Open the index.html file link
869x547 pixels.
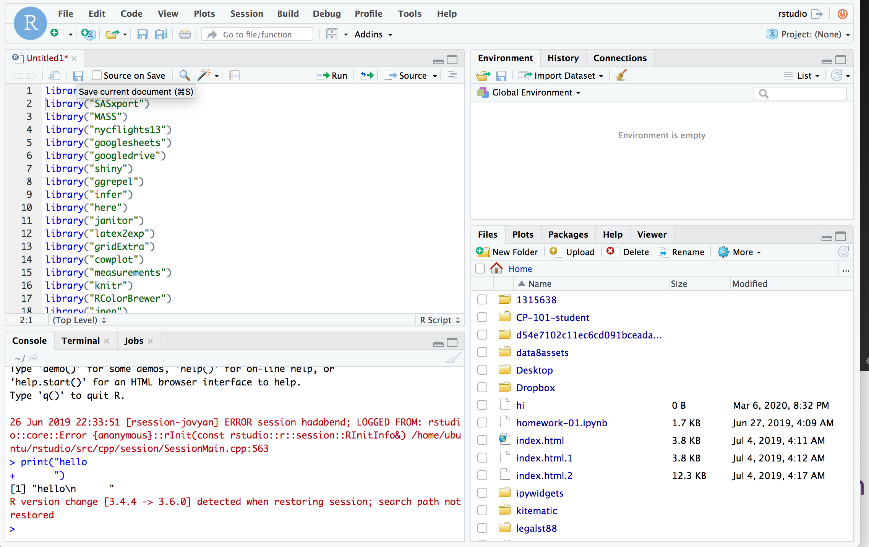click(540, 440)
